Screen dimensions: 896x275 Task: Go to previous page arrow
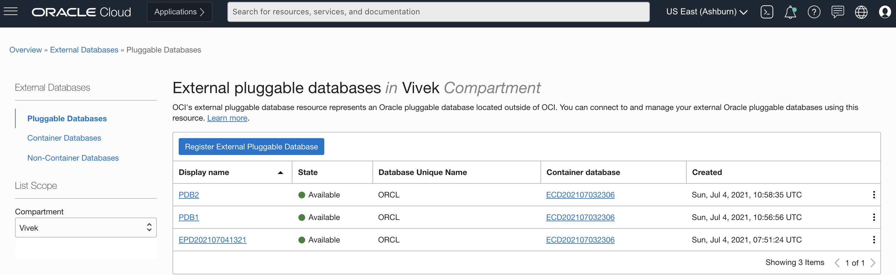[x=837, y=262]
